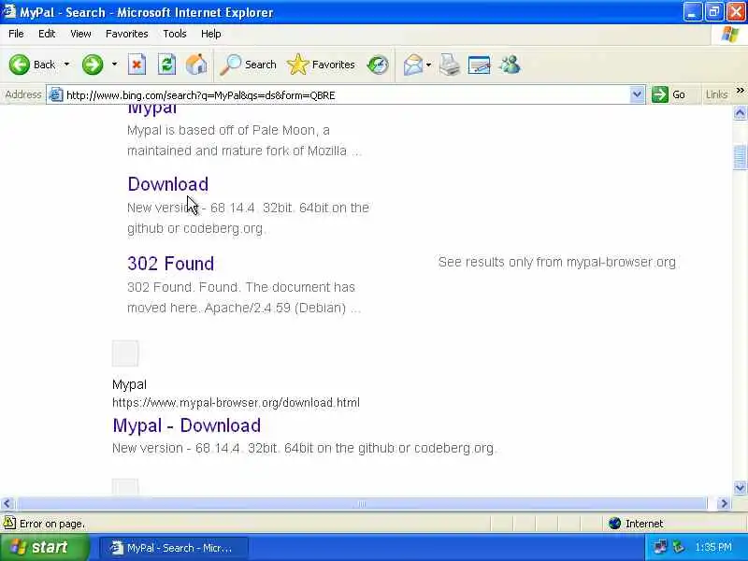748x561 pixels.
Task: Click See results only from mypal-browser.org
Action: click(557, 262)
